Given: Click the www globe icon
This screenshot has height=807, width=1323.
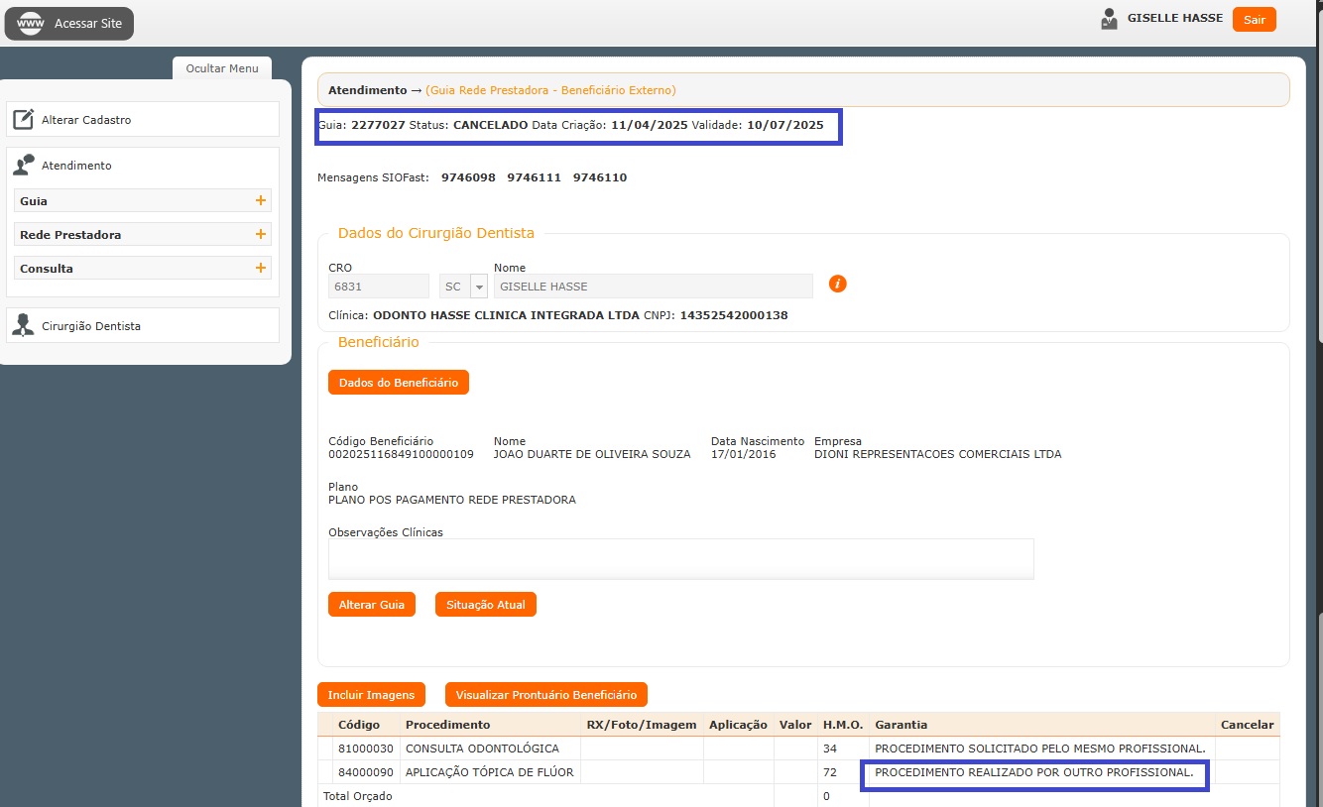Looking at the screenshot, I should click(x=31, y=24).
